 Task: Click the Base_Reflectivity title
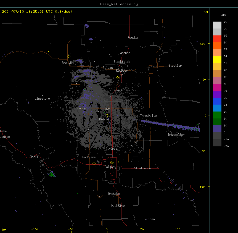[x=119, y=4]
